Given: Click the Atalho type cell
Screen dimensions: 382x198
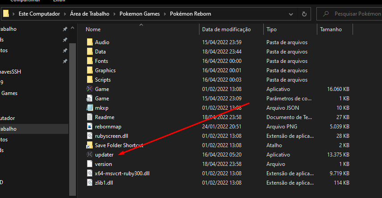Looking at the screenshot, I should [274, 145].
